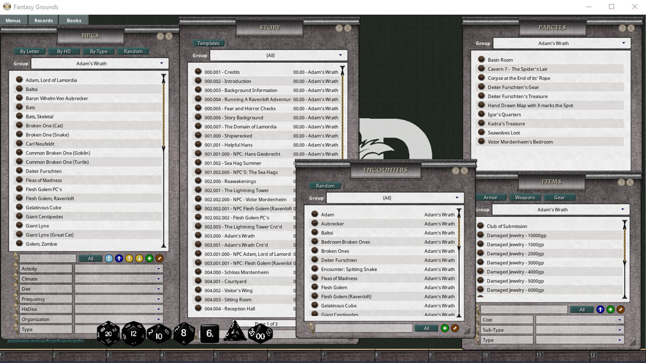646x363 pixels.
Task: Click the Templates button in the Story panel
Action: (x=208, y=43)
